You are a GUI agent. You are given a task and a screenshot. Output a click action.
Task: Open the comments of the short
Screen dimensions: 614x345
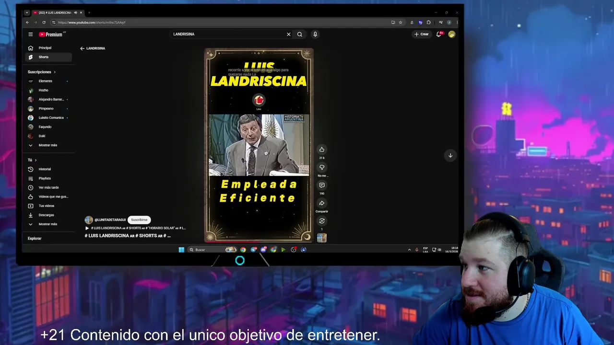(322, 185)
